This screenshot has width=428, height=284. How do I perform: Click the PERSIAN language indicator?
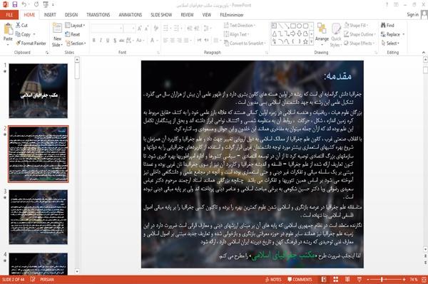coord(47,279)
